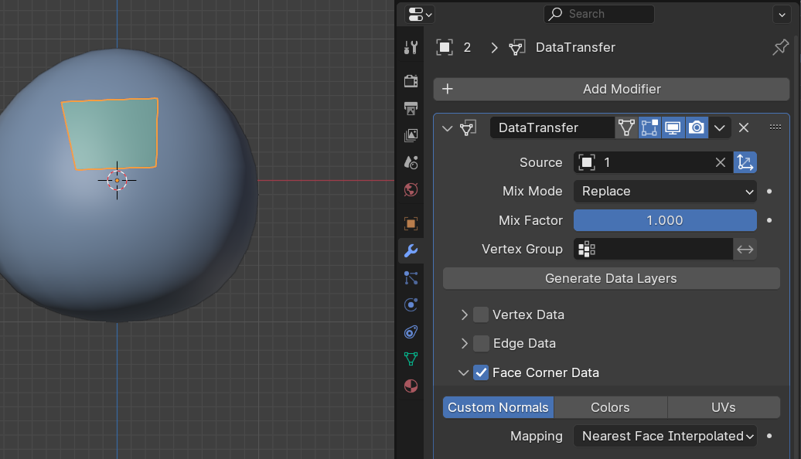801x459 pixels.
Task: Toggle modifier Edit Mode display
Action: click(649, 127)
